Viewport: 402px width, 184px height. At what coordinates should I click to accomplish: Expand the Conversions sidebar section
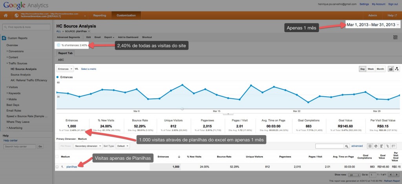[x=16, y=51]
